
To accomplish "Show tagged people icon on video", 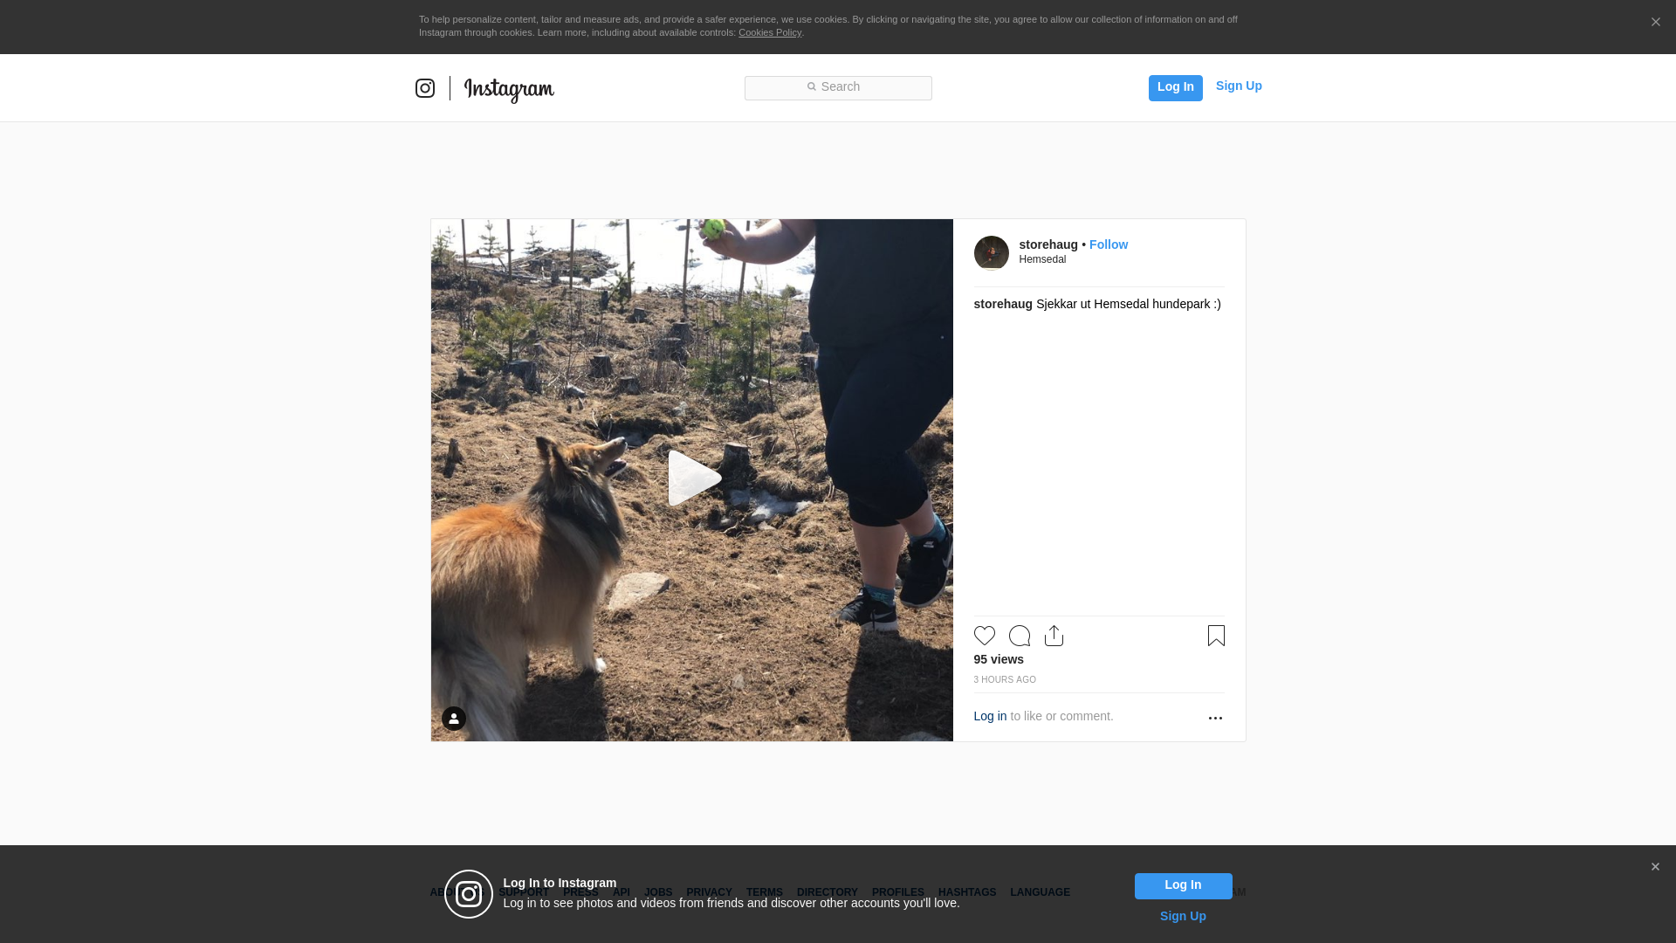I will [x=454, y=719].
